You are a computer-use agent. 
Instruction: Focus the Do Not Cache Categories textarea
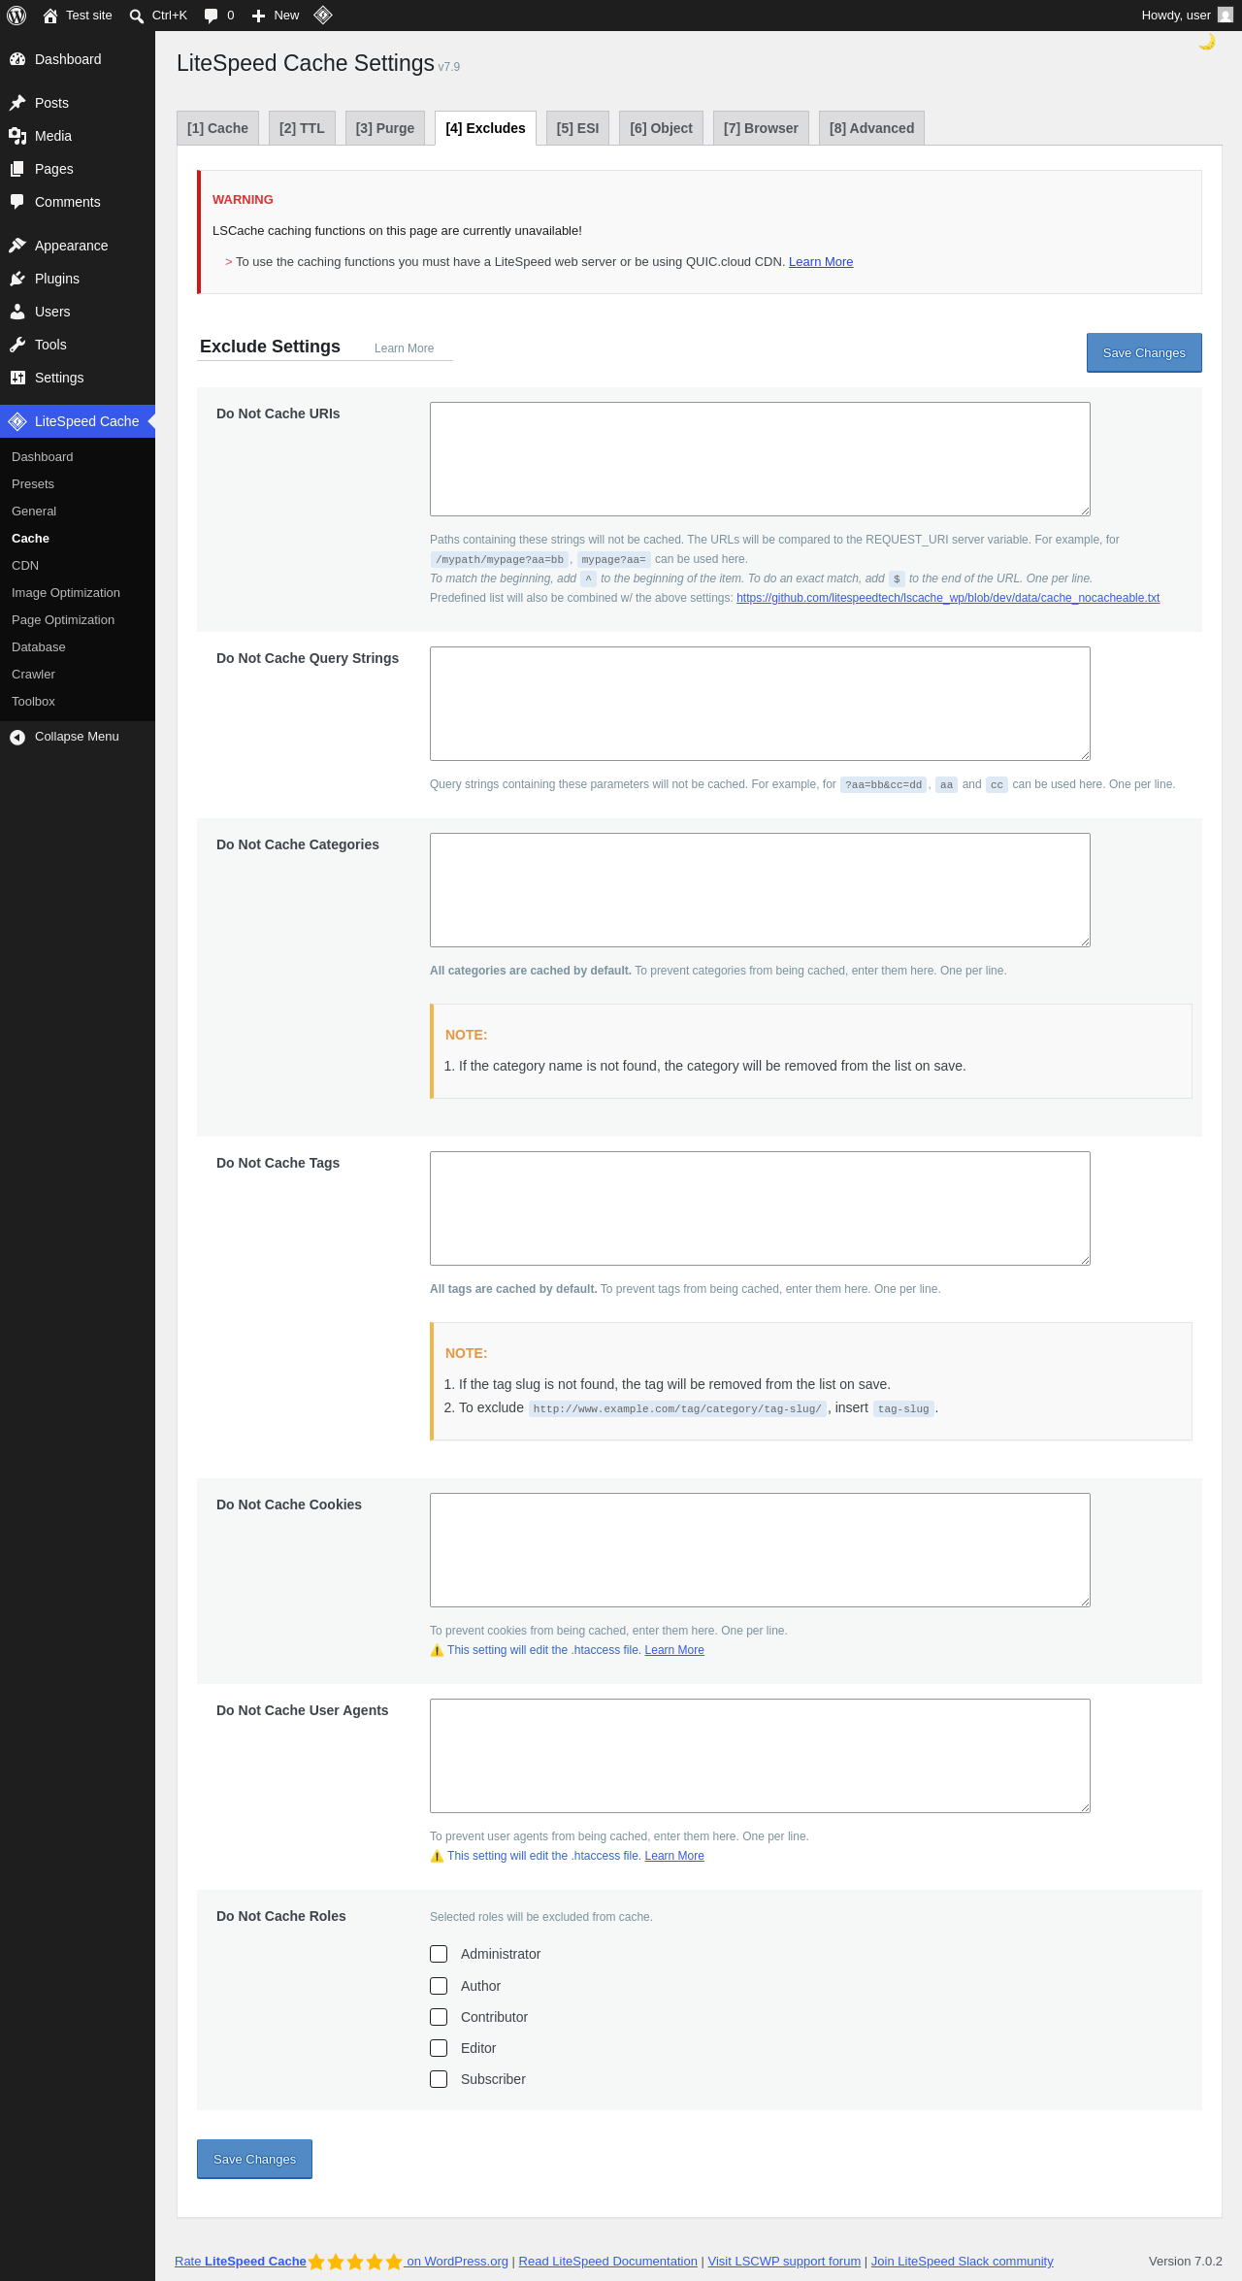(x=760, y=890)
